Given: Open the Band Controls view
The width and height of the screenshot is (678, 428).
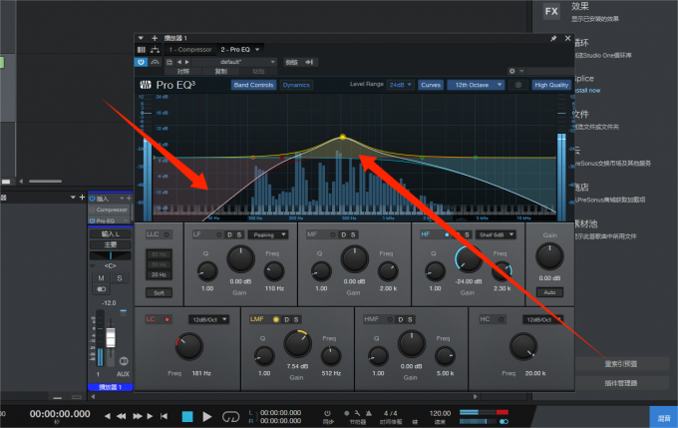Looking at the screenshot, I should coord(254,85).
